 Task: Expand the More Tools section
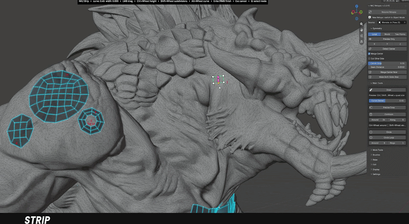tap(377, 150)
